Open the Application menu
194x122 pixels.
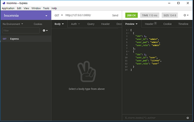click(8, 8)
